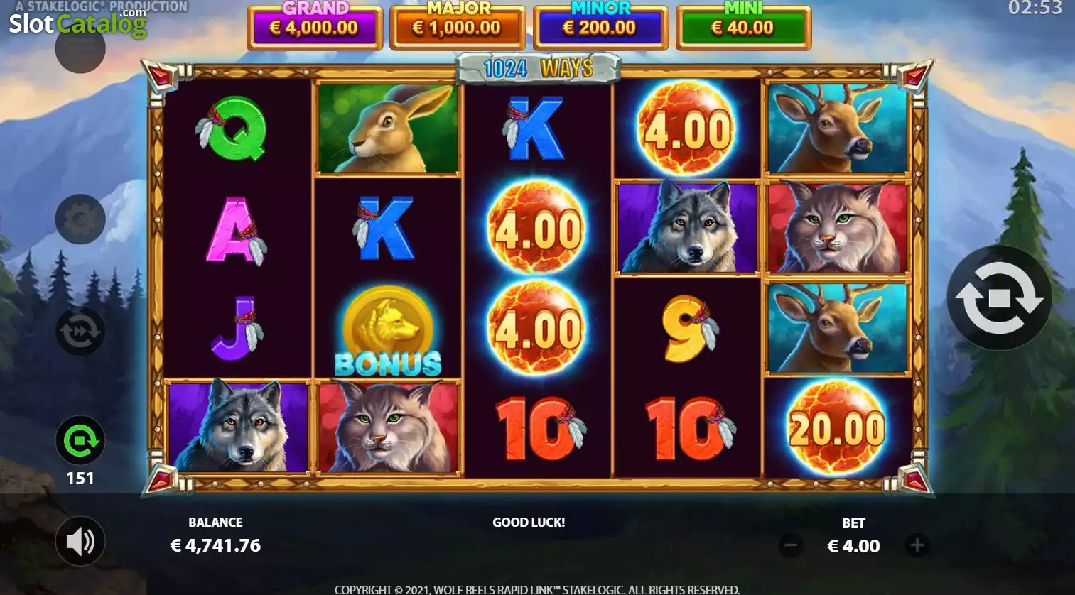Viewport: 1075px width, 595px height.
Task: Select the MAJOR jackpot € 1,000.00 panel
Action: 458,26
